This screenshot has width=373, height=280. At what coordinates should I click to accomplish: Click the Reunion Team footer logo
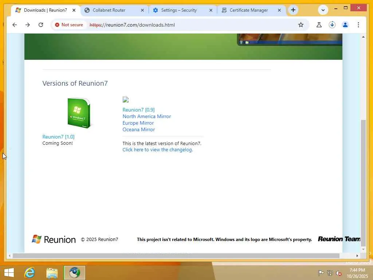(x=339, y=239)
